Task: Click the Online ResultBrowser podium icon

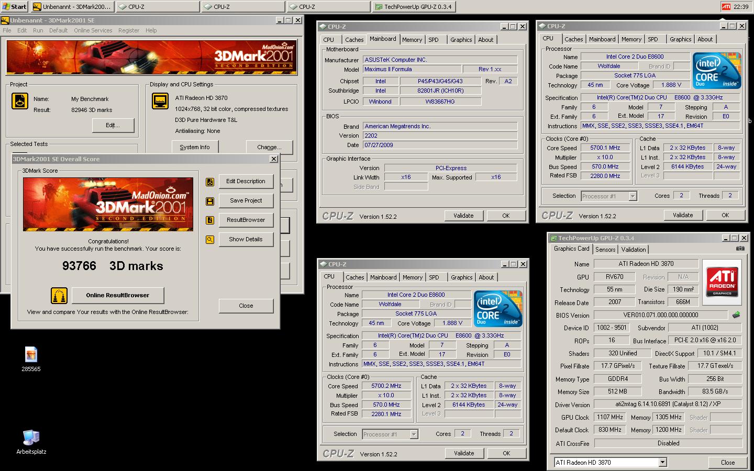Action: click(59, 296)
